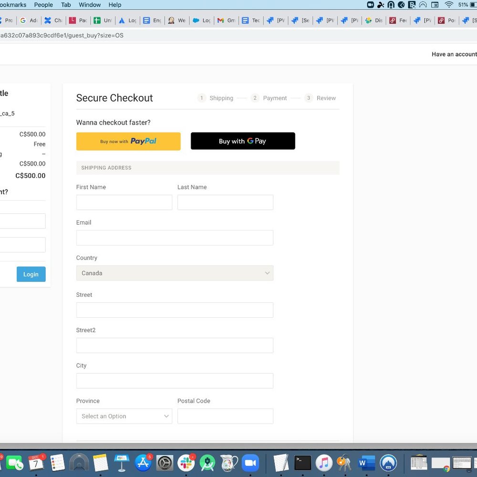The height and width of the screenshot is (477, 477).
Task: Open Microsoft Word from the dock
Action: click(366, 463)
